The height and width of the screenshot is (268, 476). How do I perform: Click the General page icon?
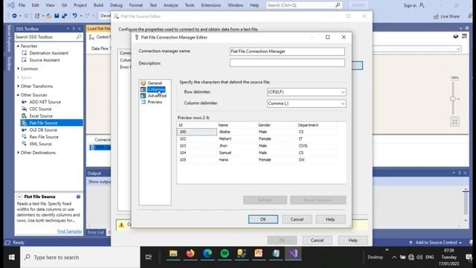click(143, 83)
